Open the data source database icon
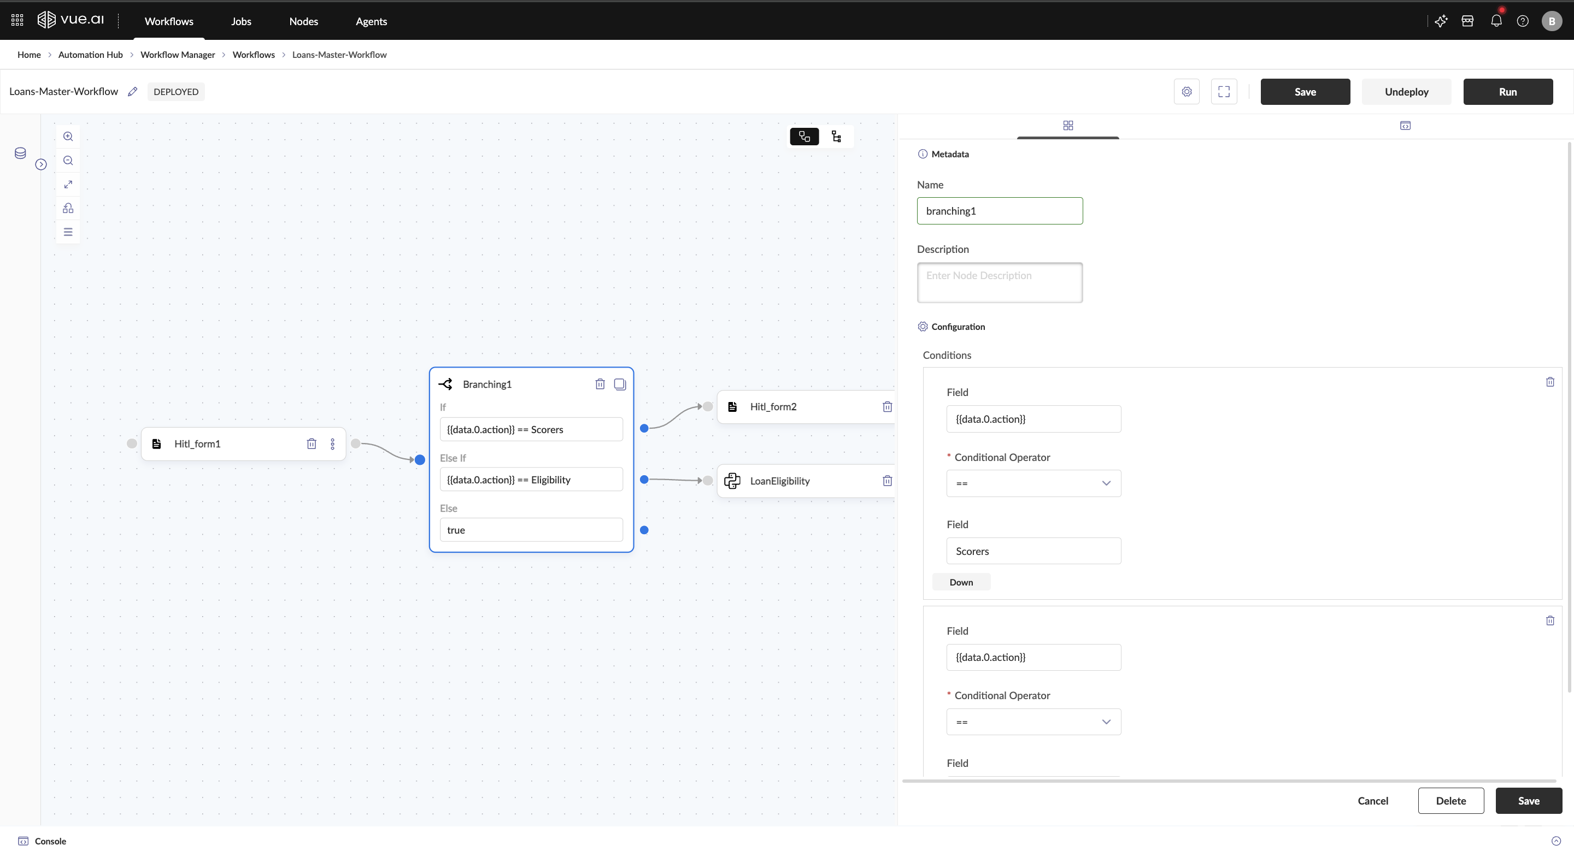Screen dimensions: 1574x851 click(x=20, y=153)
